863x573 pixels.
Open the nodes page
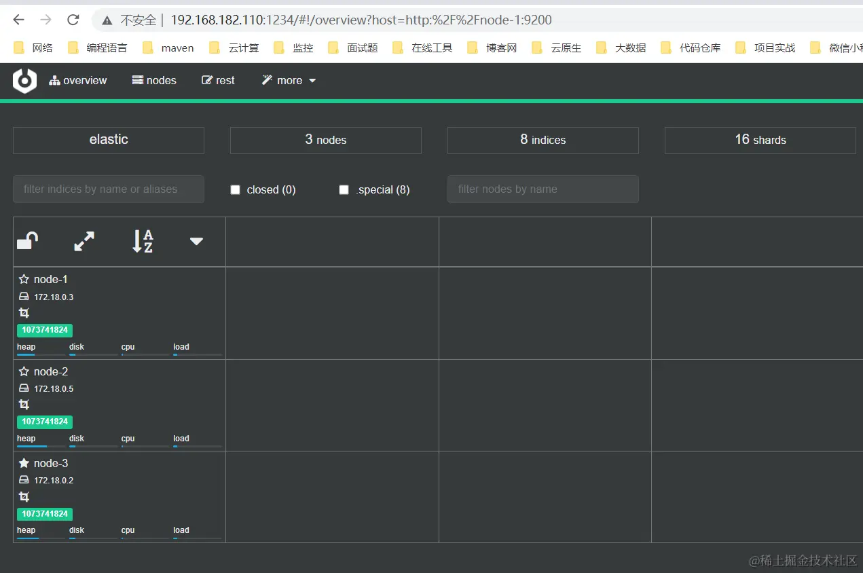(x=154, y=80)
